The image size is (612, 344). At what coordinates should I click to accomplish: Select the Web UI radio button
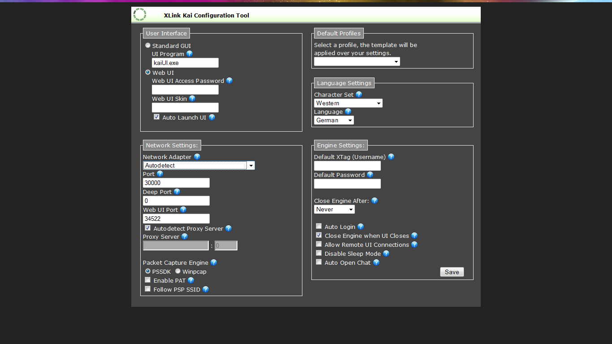(148, 72)
